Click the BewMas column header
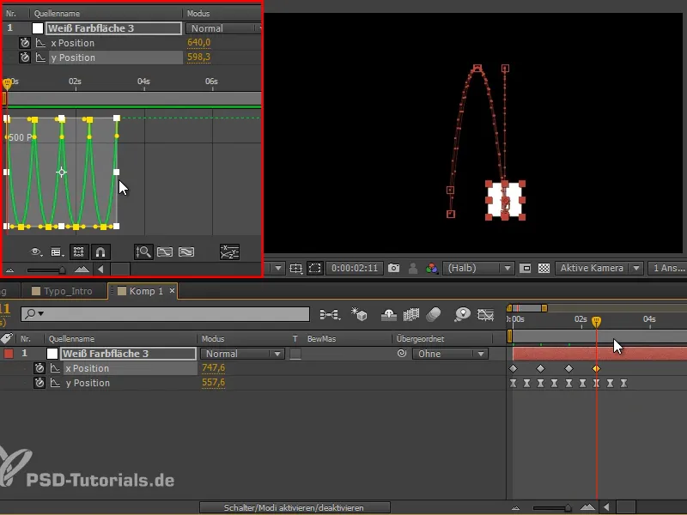Screen dimensions: 687x515 pos(321,338)
